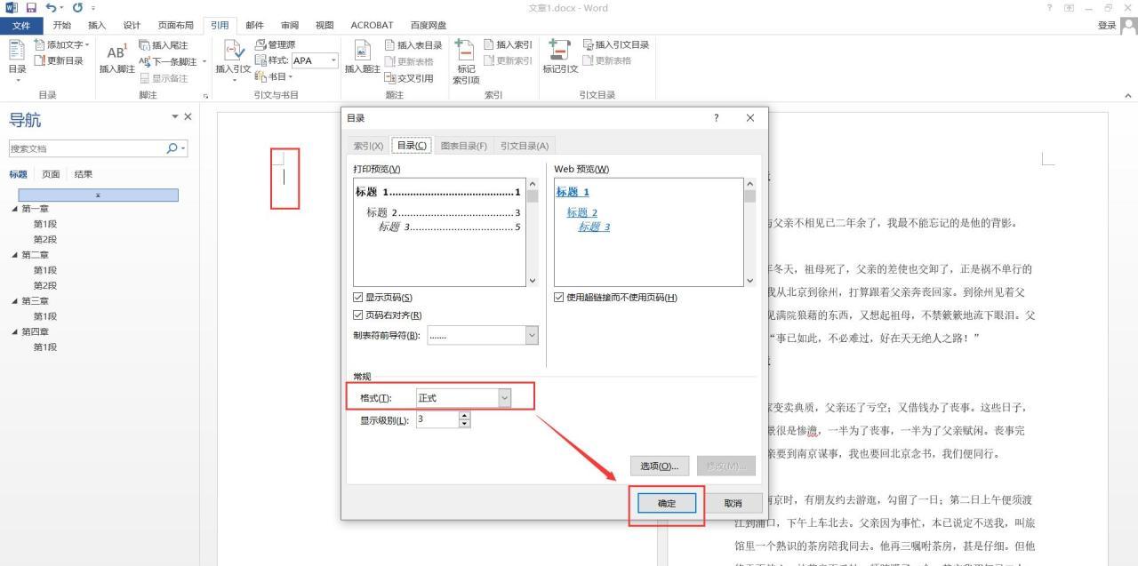This screenshot has width=1138, height=566.
Task: Collapse the ribbon with the chevron
Action: [1129, 95]
